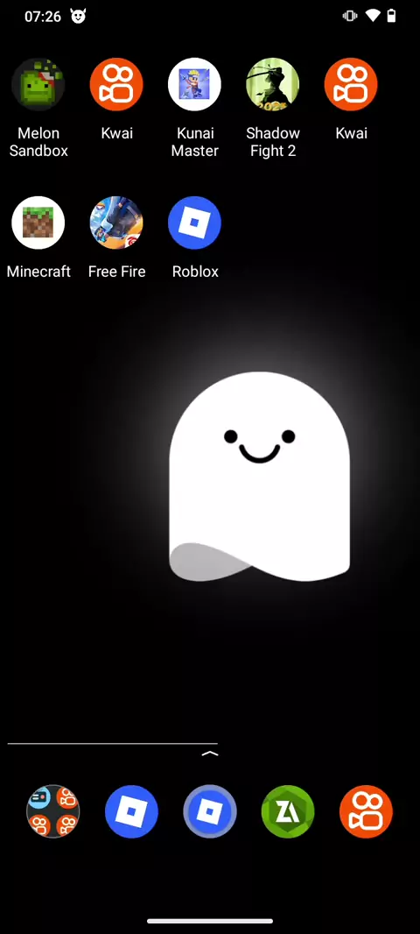
Task: Tap the battery status icon
Action: click(x=391, y=16)
